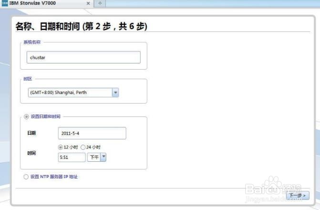The height and width of the screenshot is (210, 320).
Task: Click the 日期 label
Action: [31, 133]
